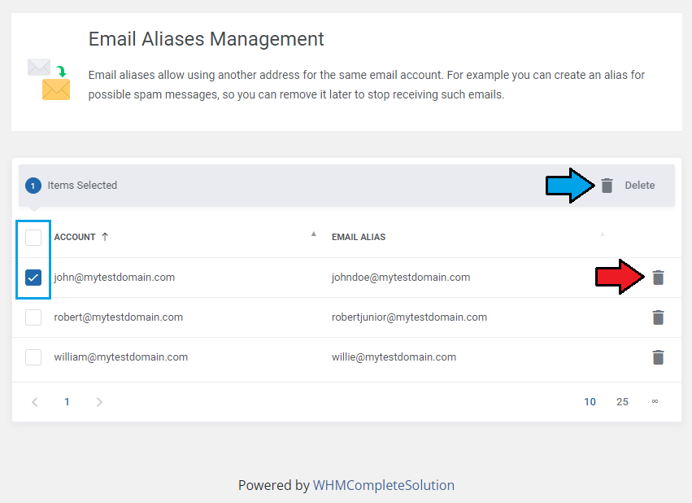Image resolution: width=692 pixels, height=503 pixels.
Task: Select page 1 in pagination
Action: [67, 402]
